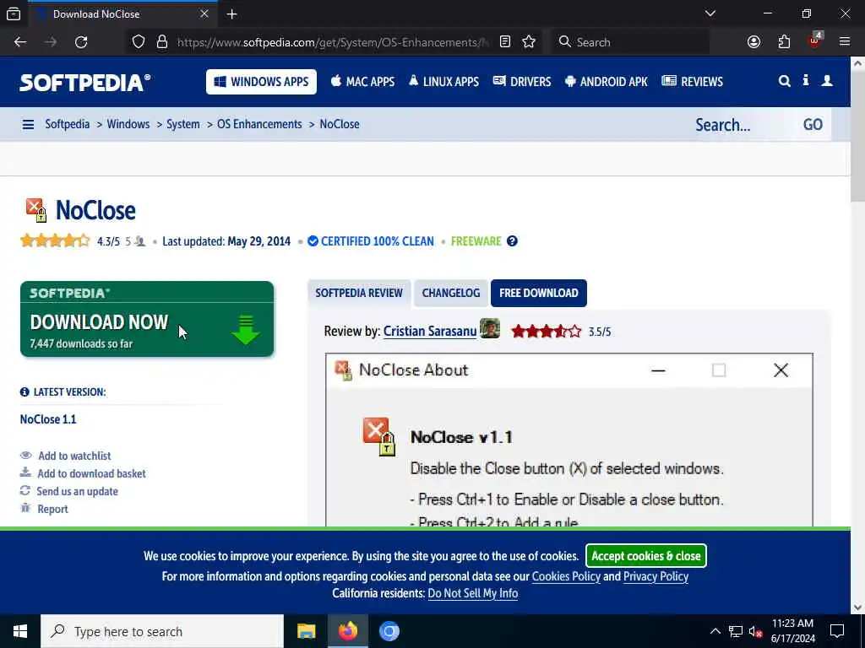865x648 pixels.
Task: Go back to the previous page
Action: coord(20,42)
